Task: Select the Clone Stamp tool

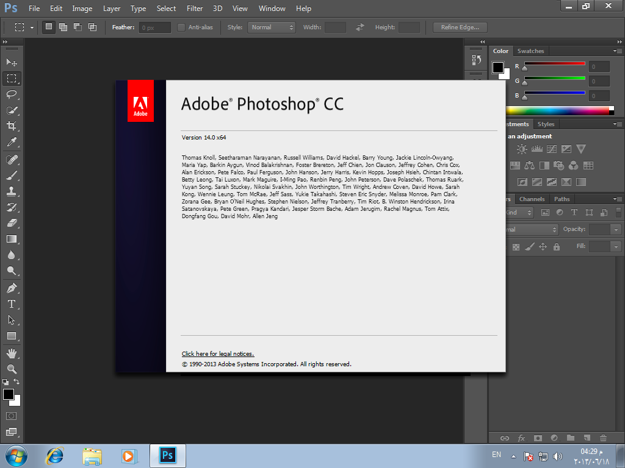Action: [x=12, y=191]
